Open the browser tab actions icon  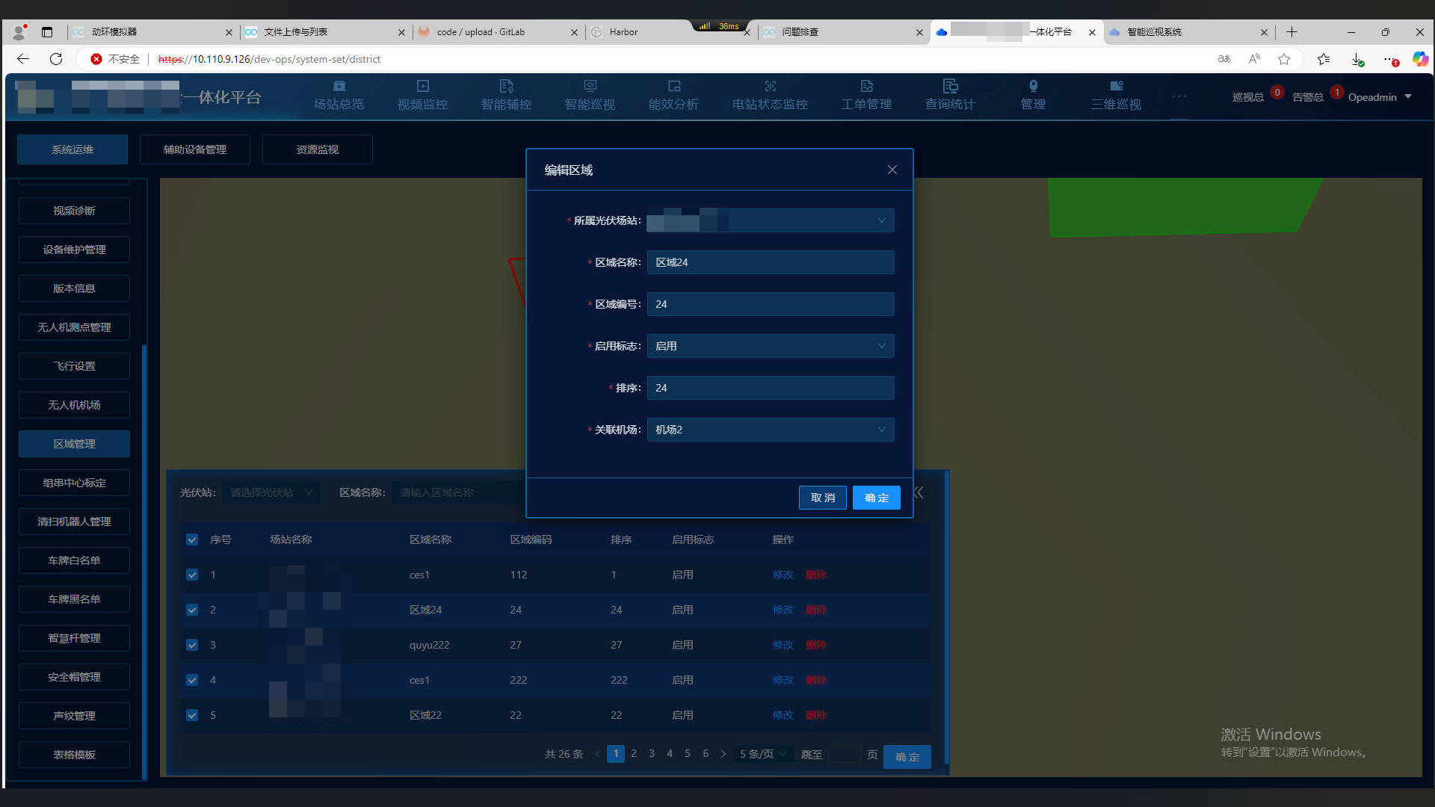click(x=47, y=32)
